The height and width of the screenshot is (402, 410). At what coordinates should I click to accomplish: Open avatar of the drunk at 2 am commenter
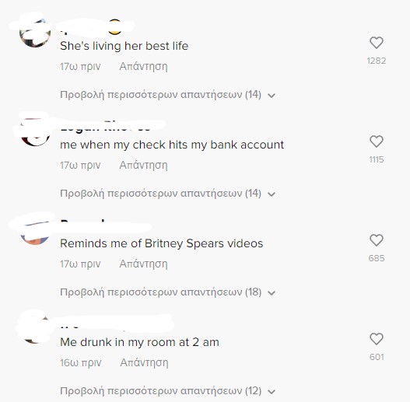point(35,329)
